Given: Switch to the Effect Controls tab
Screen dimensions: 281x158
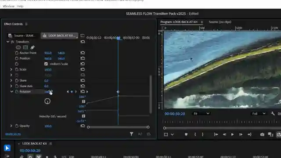Looking at the screenshot, I should pos(13,24).
